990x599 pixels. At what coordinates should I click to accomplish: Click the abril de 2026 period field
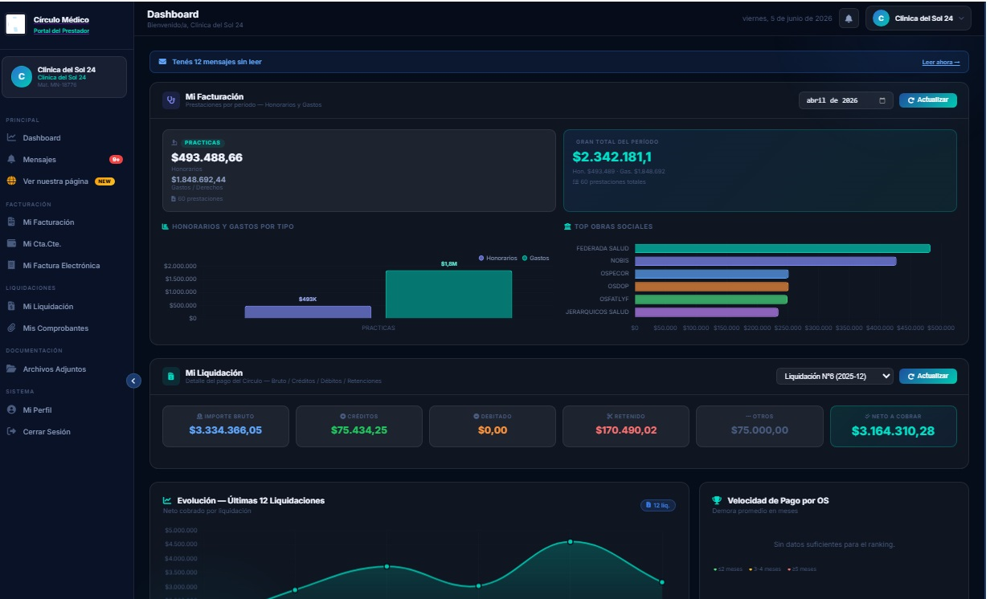click(x=845, y=100)
